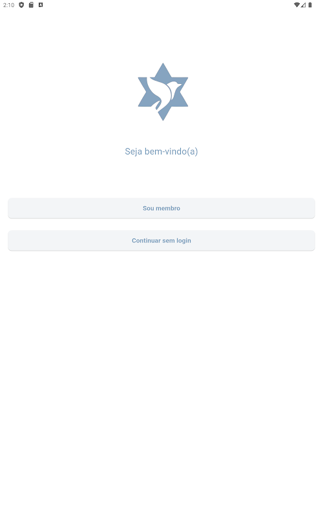Tap the word 'login' on second button

pyautogui.click(x=183, y=240)
